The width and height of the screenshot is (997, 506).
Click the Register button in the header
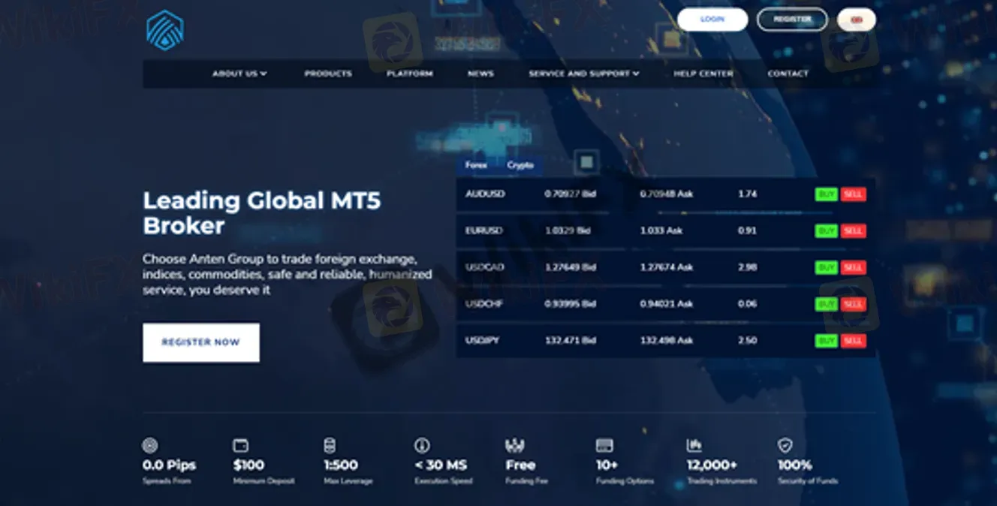pos(792,20)
